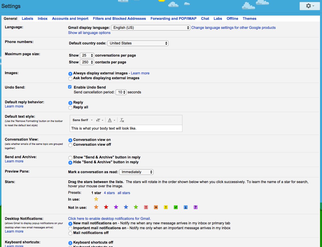
Task: Select Always display external images
Action: [70, 74]
